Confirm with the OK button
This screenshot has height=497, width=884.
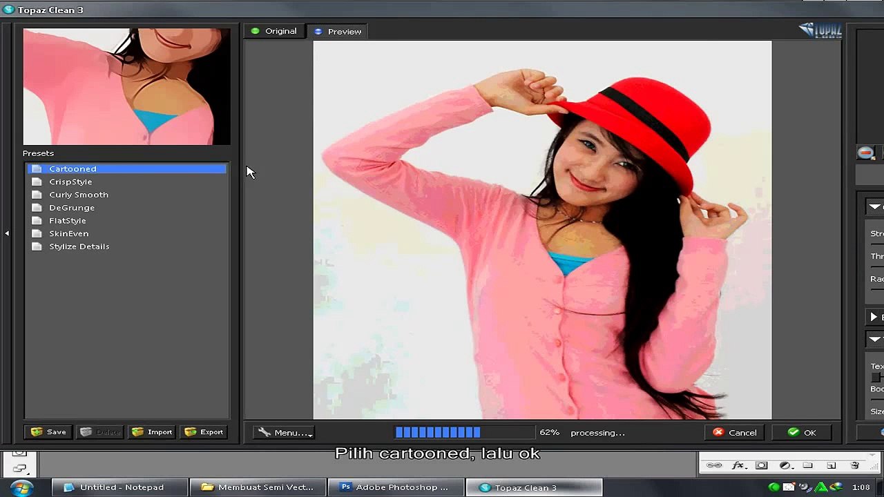click(x=802, y=433)
